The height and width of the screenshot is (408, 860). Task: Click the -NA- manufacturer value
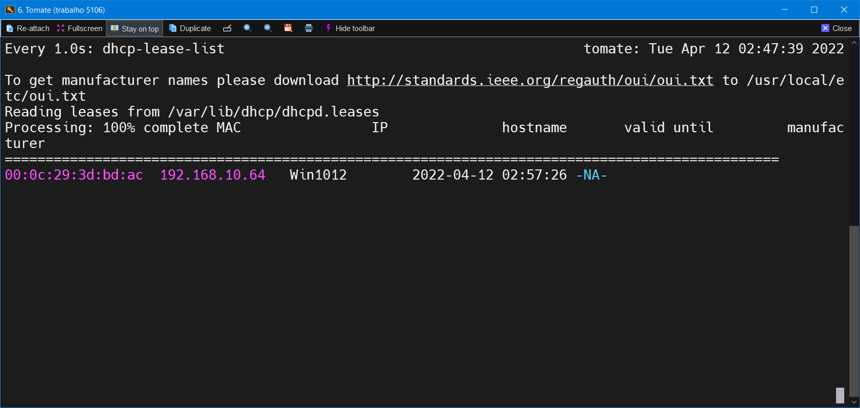tap(592, 175)
